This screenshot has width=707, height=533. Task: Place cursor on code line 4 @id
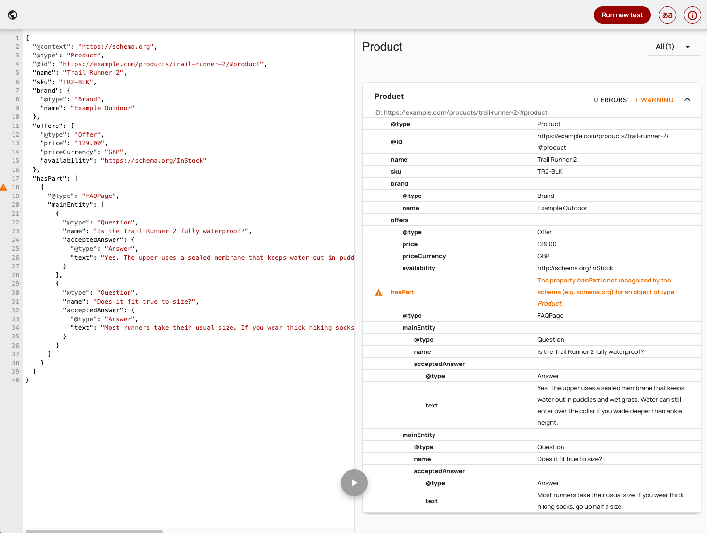pos(150,64)
